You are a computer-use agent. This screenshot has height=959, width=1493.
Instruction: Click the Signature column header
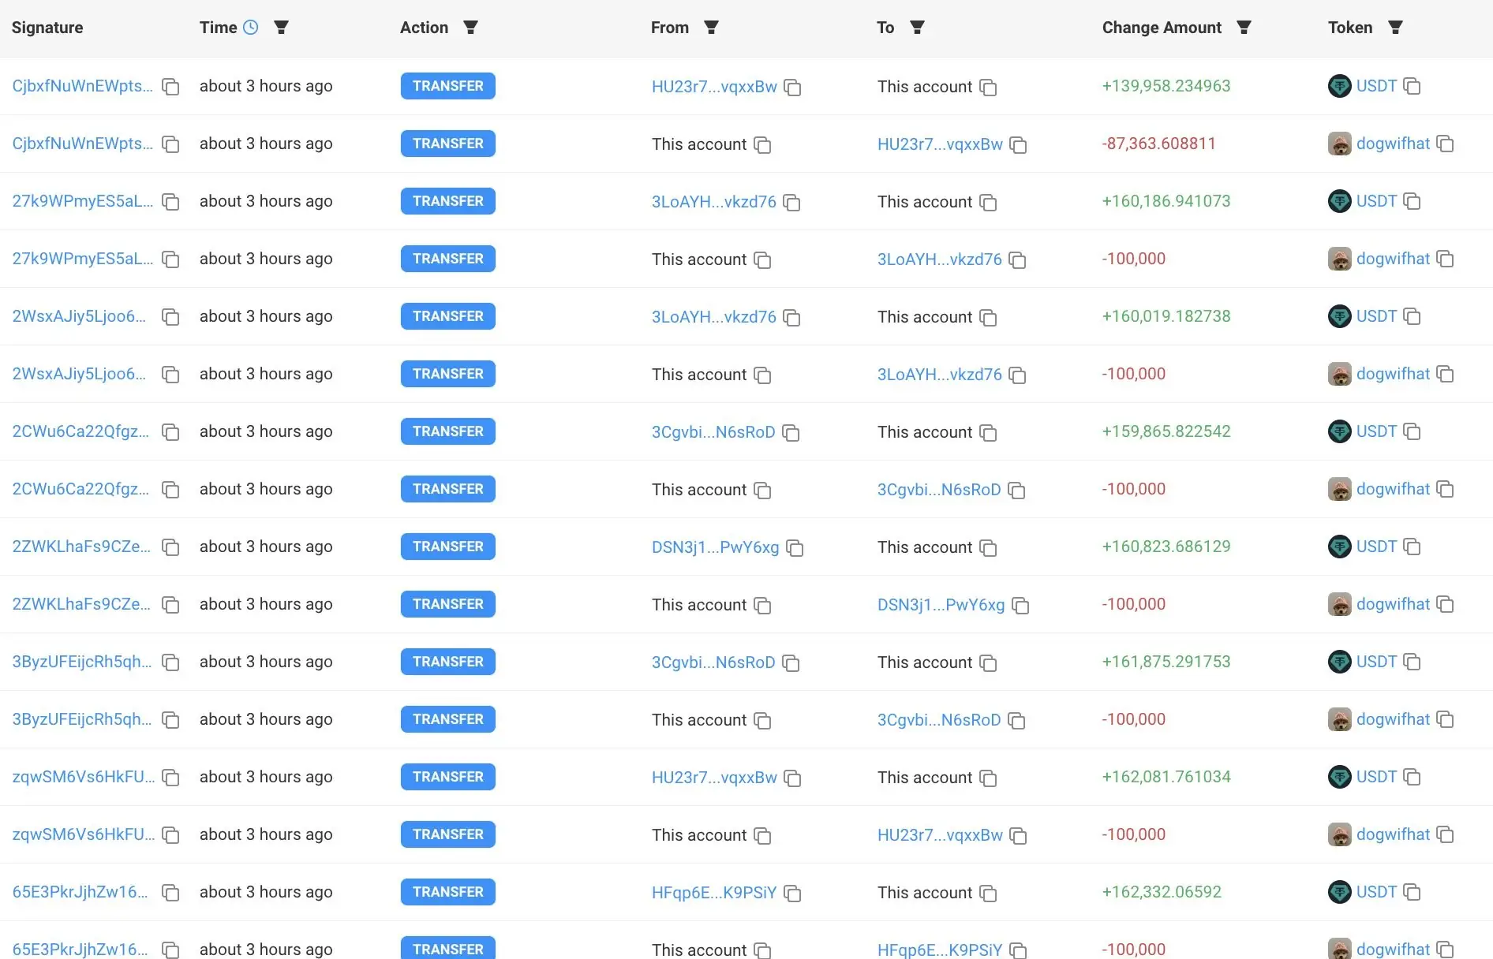click(x=47, y=28)
